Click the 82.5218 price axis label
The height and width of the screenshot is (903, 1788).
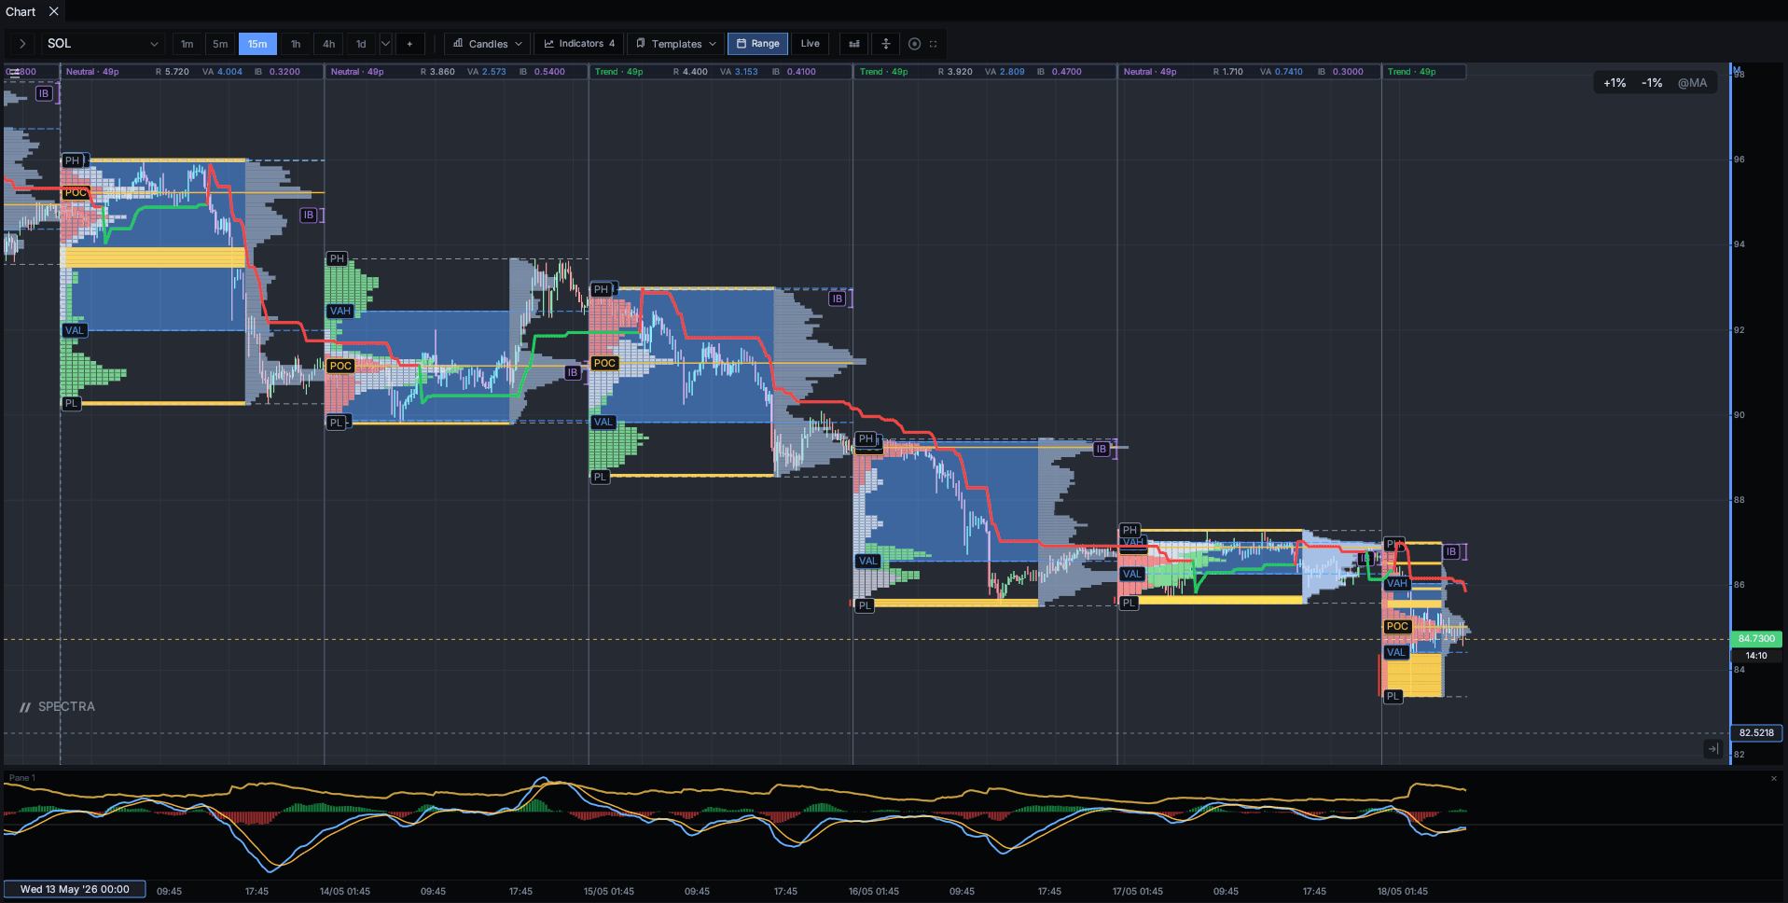coord(1756,733)
